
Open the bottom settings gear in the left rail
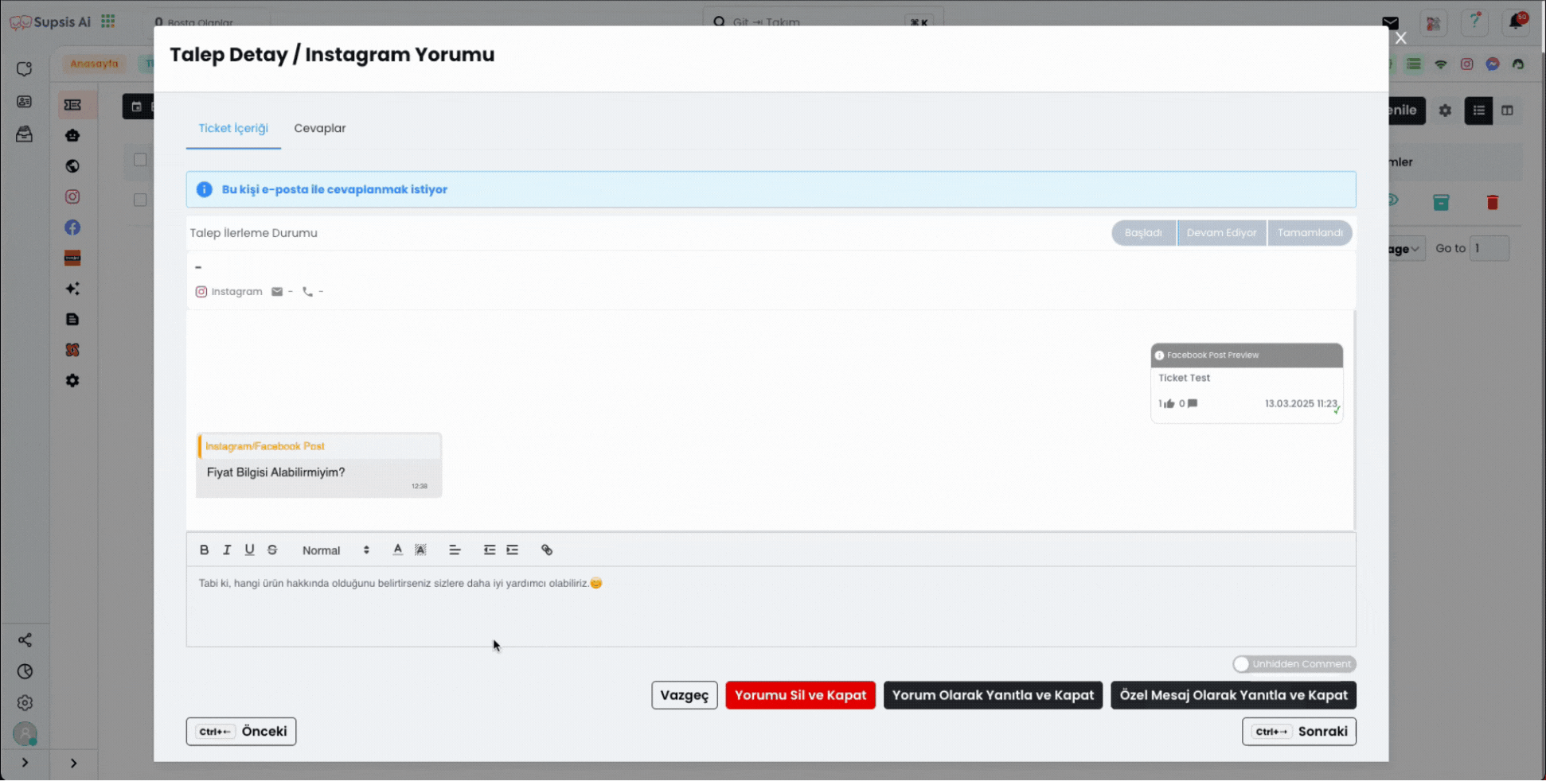click(25, 703)
